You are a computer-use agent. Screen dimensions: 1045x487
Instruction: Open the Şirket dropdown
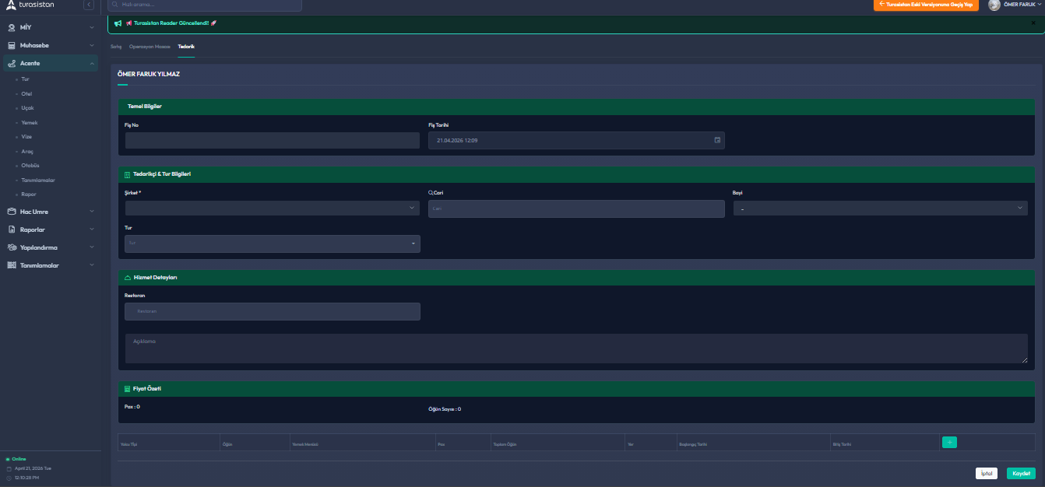pos(272,208)
